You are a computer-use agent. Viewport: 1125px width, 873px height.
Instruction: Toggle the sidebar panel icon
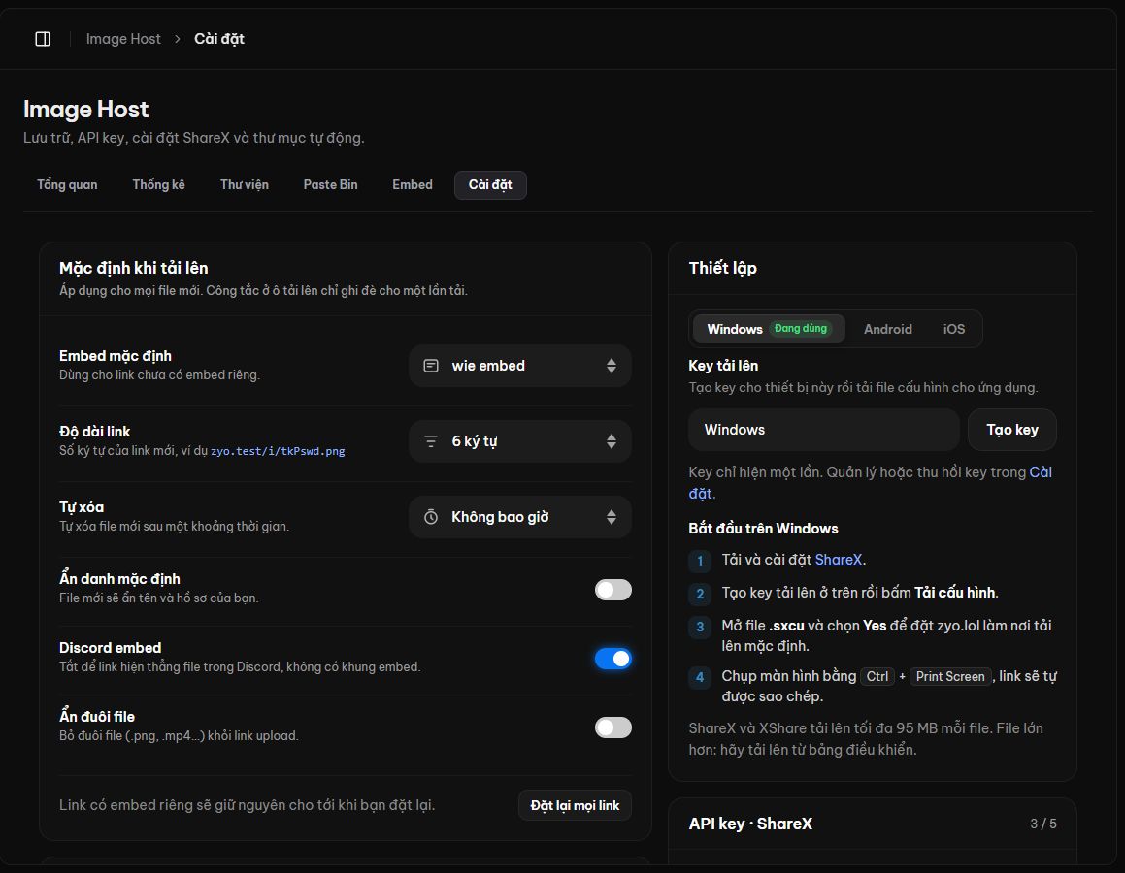[x=43, y=39]
